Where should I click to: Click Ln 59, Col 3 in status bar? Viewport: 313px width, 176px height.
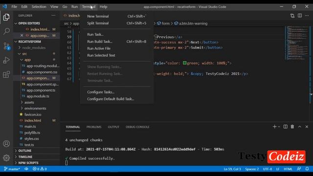[x=232, y=169]
